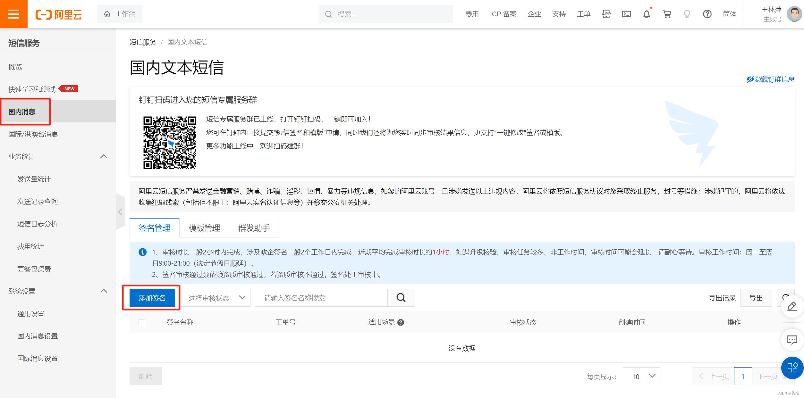Switch to the 签名管理 tab
The width and height of the screenshot is (804, 398).
(x=155, y=228)
